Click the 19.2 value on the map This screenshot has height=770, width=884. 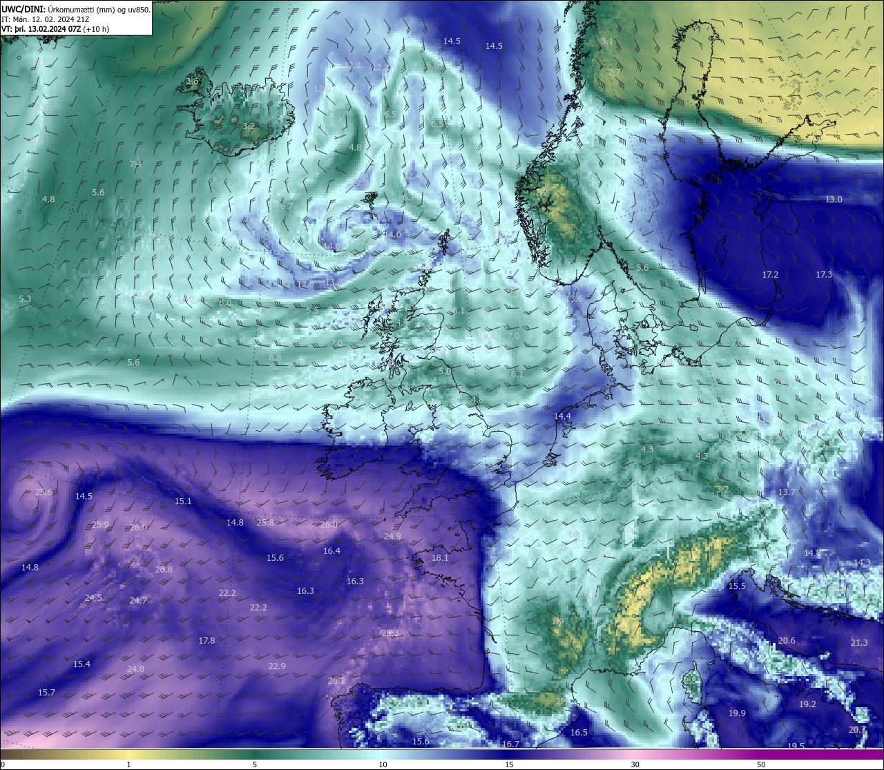807,704
